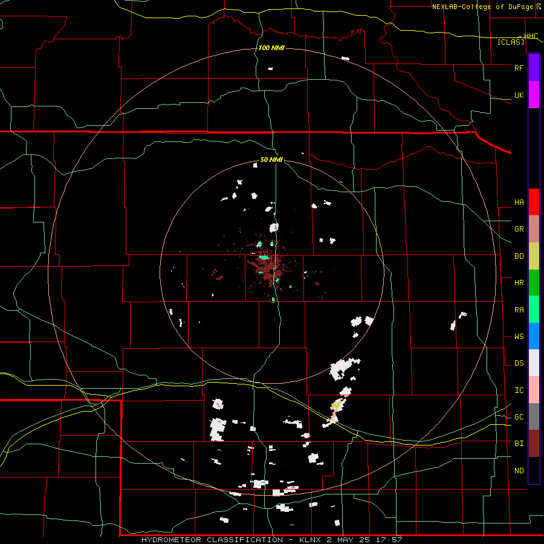
Task: Click the Hydrometeor Classification title text
Action: 212,540
